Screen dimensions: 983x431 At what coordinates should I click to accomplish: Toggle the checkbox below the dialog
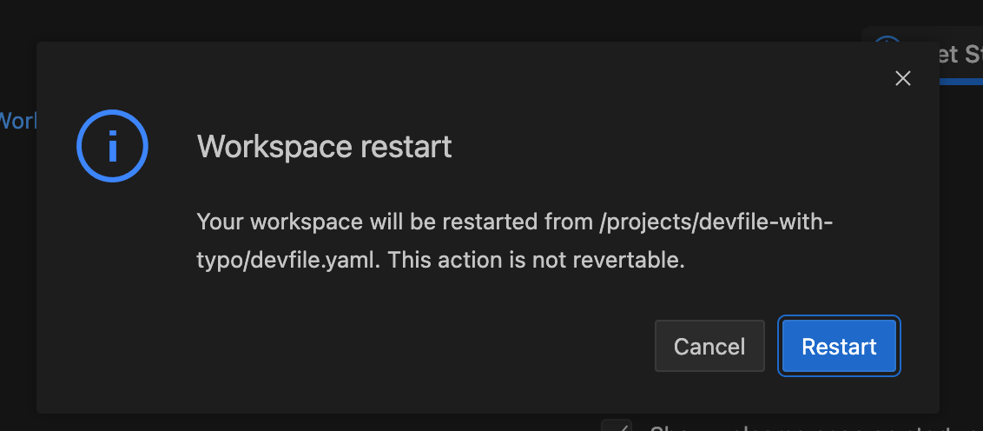[617, 427]
